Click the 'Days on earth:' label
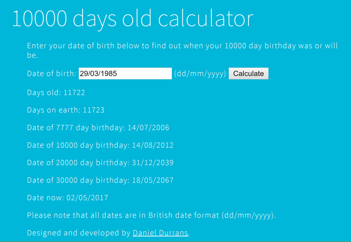This screenshot has height=242, width=351. 54,110
